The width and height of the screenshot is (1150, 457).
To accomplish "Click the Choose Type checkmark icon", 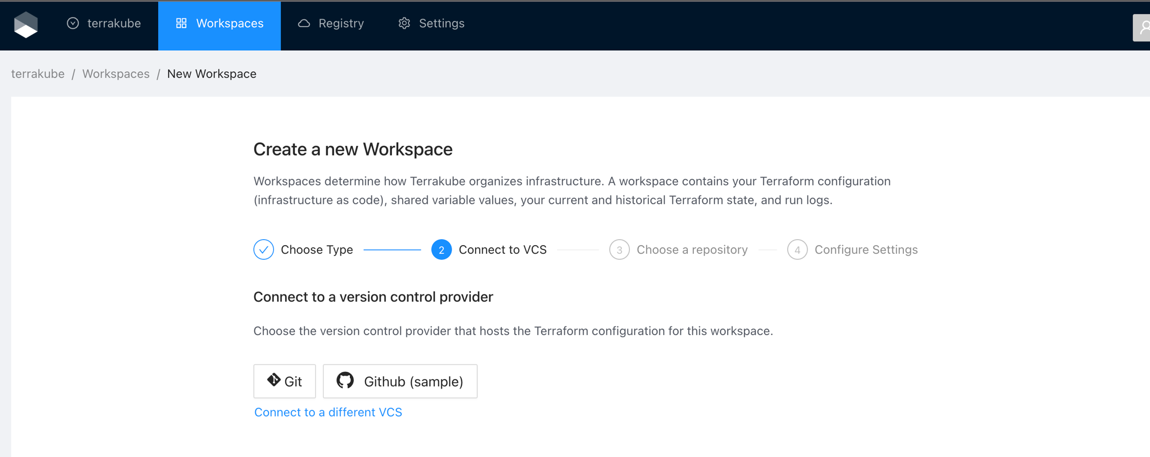I will pos(264,250).
